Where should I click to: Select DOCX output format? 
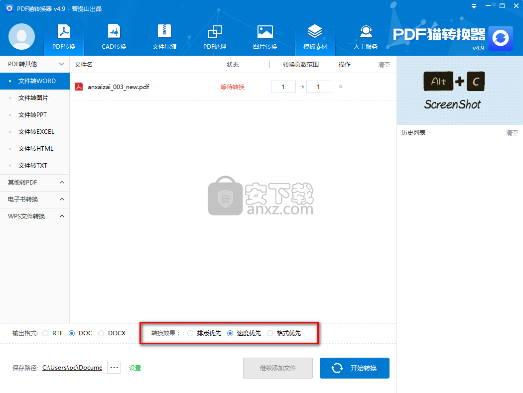coord(101,333)
